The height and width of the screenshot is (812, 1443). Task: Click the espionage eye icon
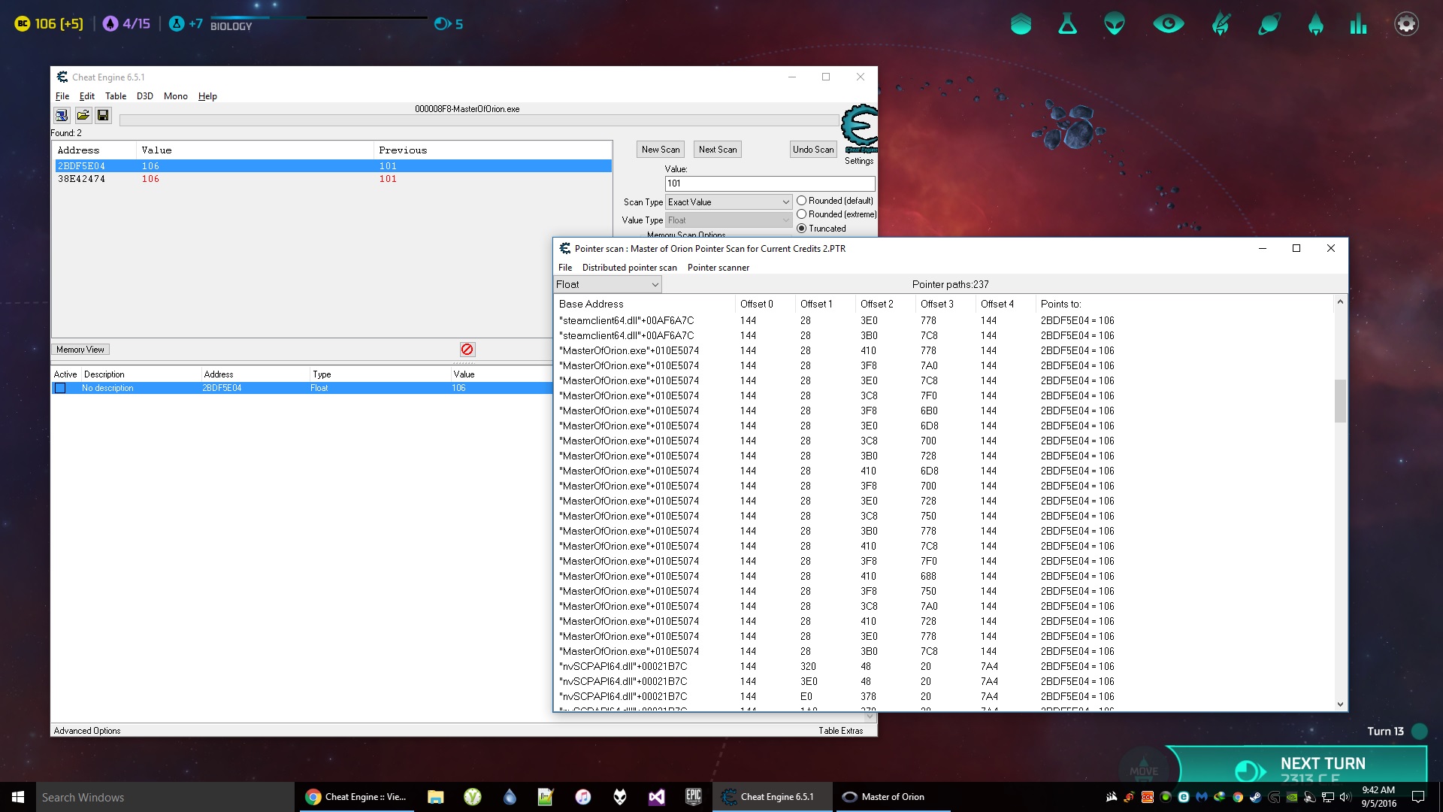(x=1168, y=24)
